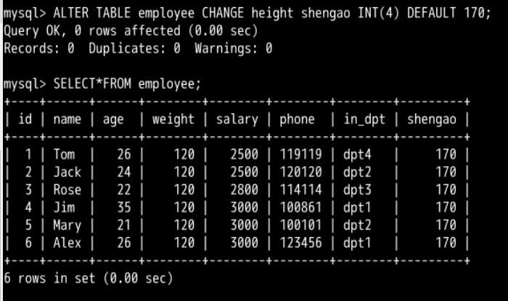508x301 pixels.
Task: Click phone value 100101
Action: [x=300, y=226]
